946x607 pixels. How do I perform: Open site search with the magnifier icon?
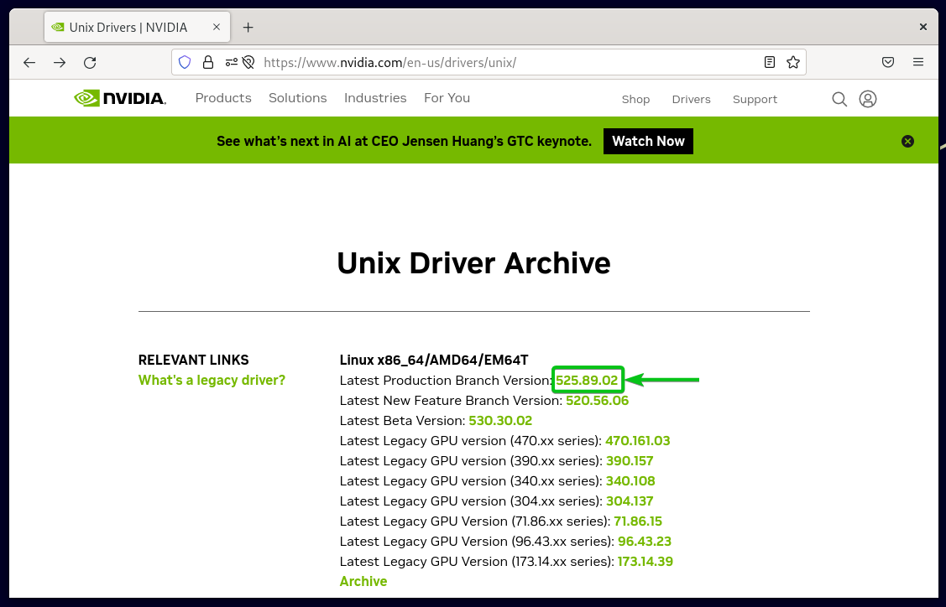click(839, 98)
